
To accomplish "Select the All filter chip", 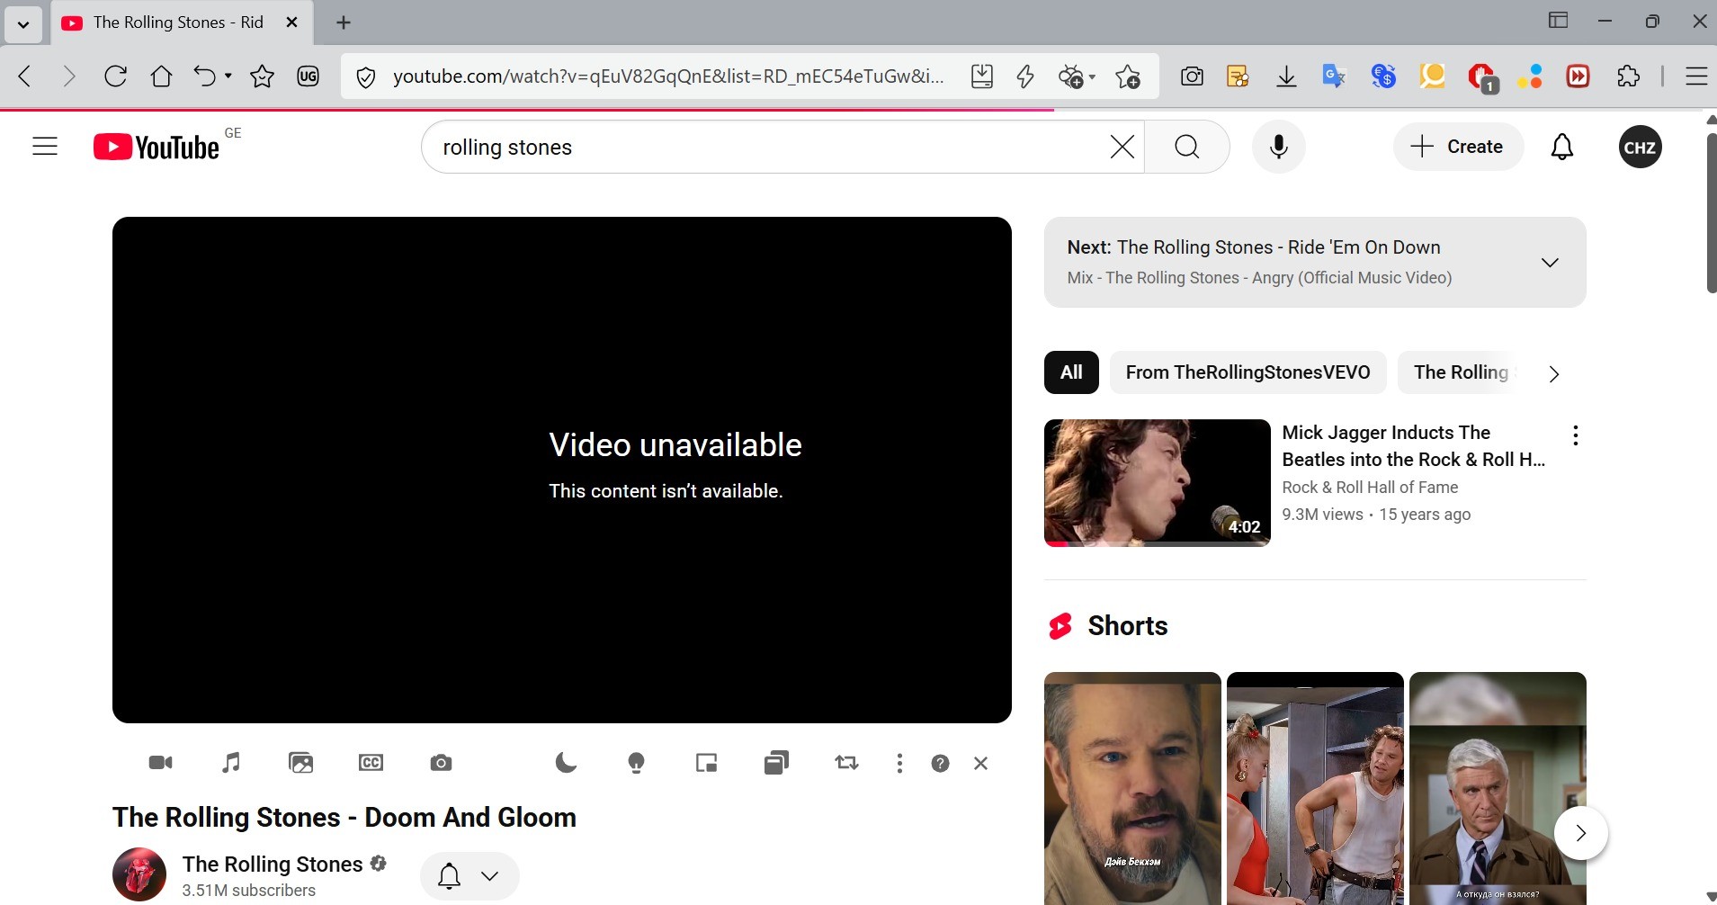I will pyautogui.click(x=1070, y=372).
